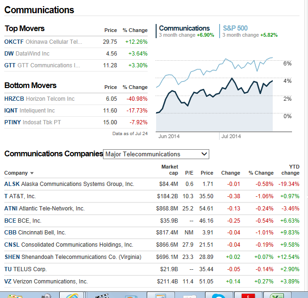
Task: Click the Top Movers section heading
Action: [x=24, y=29]
